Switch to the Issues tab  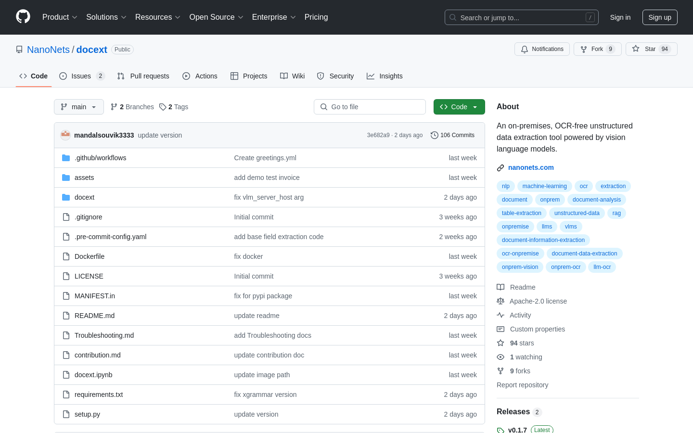click(82, 76)
